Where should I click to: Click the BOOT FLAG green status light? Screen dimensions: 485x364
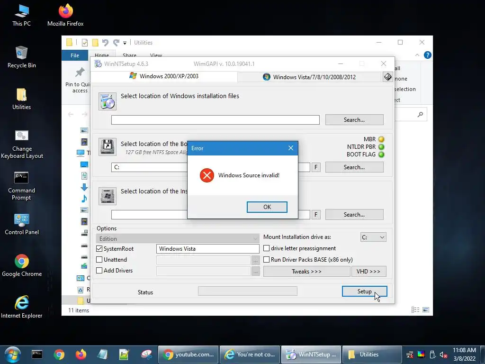381,155
